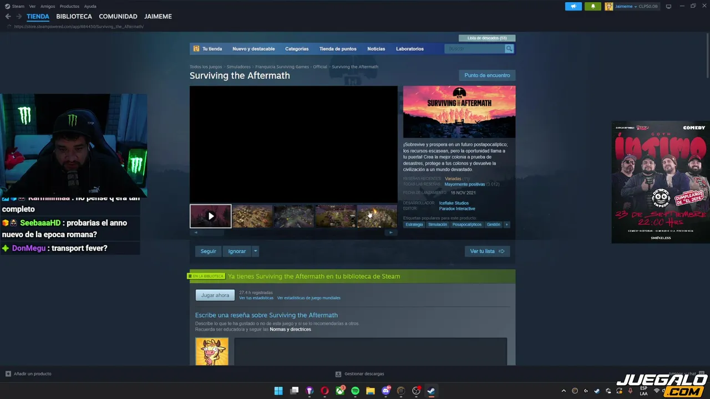Image resolution: width=710 pixels, height=399 pixels.
Task: Click the review text box
Action: click(371, 351)
